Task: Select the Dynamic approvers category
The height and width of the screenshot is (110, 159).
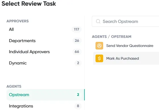Action: click(x=45, y=63)
